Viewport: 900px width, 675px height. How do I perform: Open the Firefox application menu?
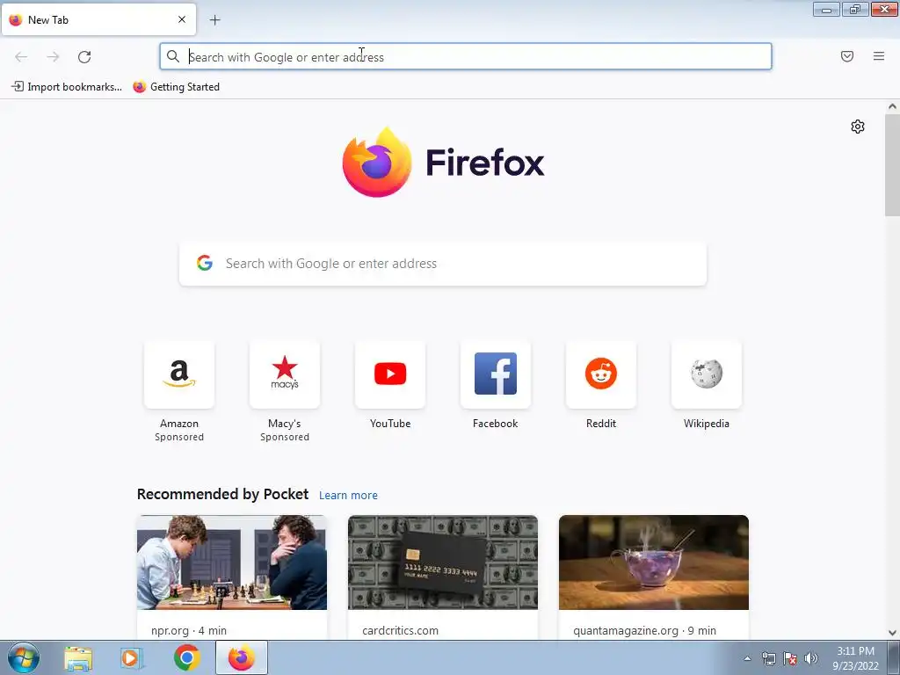click(878, 56)
